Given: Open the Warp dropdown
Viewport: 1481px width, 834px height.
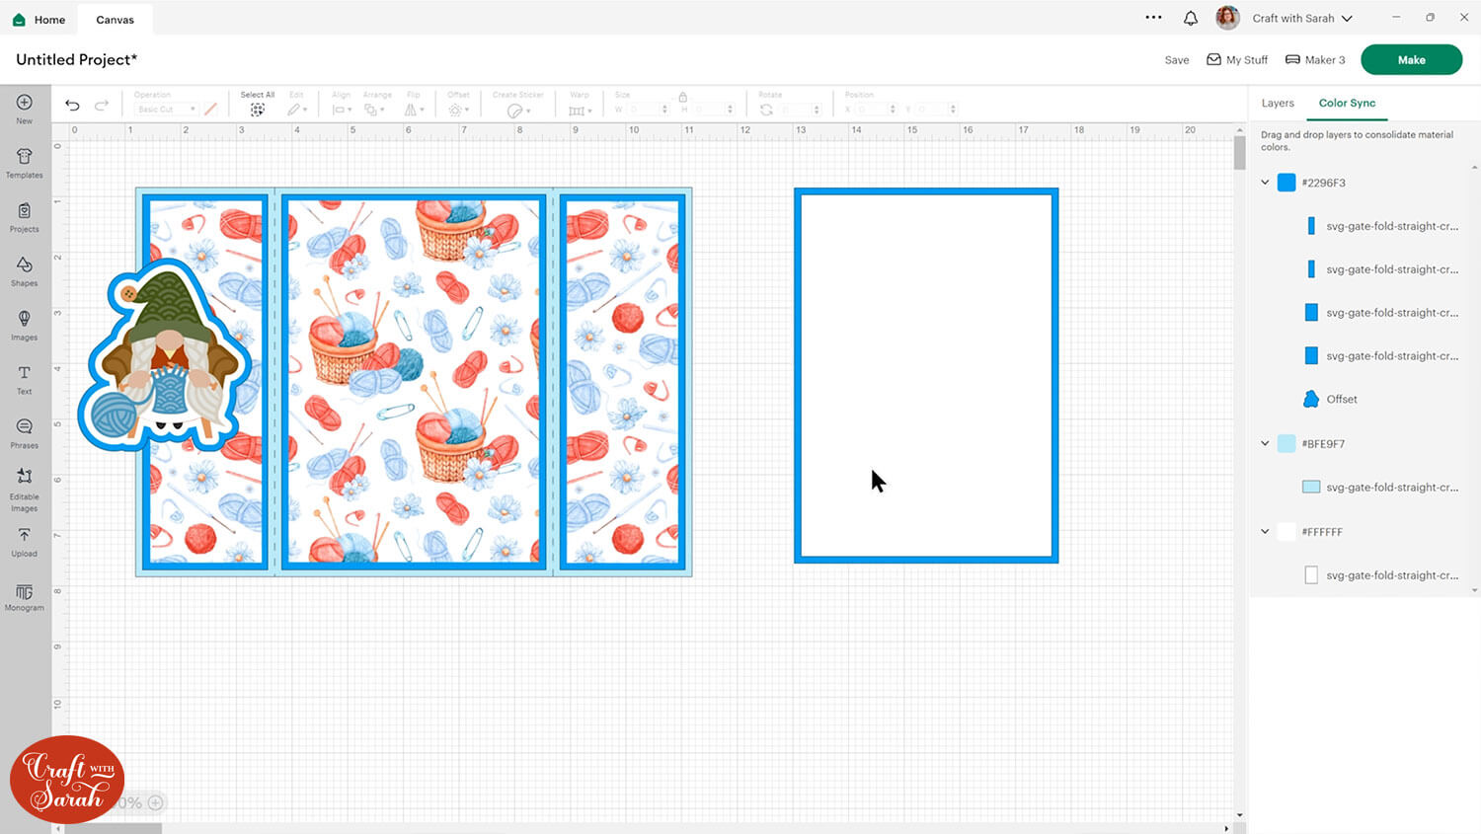Looking at the screenshot, I should pos(580,110).
